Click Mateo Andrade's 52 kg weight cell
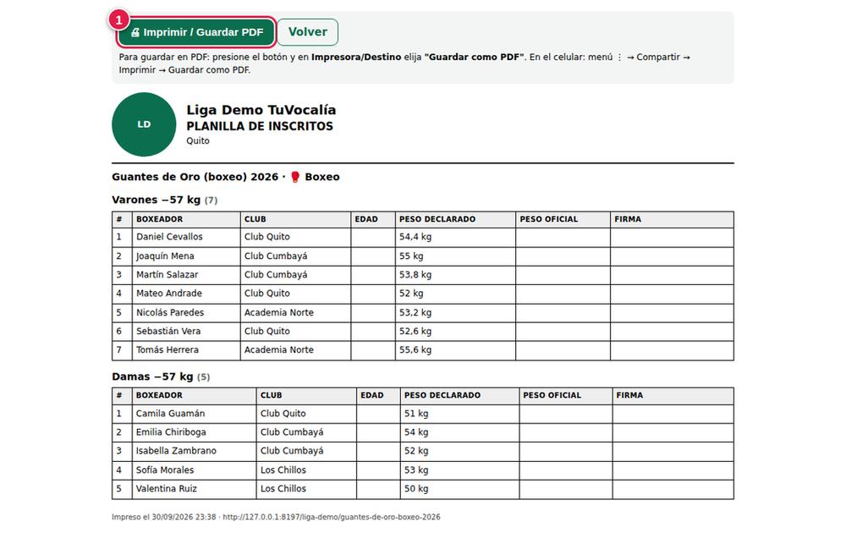Viewport: 846px width, 544px height. click(455, 294)
